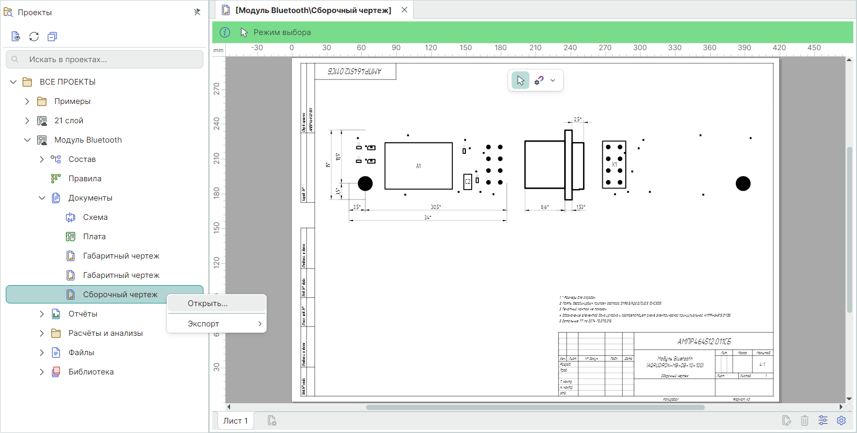Collapse the Документы node
The width and height of the screenshot is (857, 433).
(42, 198)
